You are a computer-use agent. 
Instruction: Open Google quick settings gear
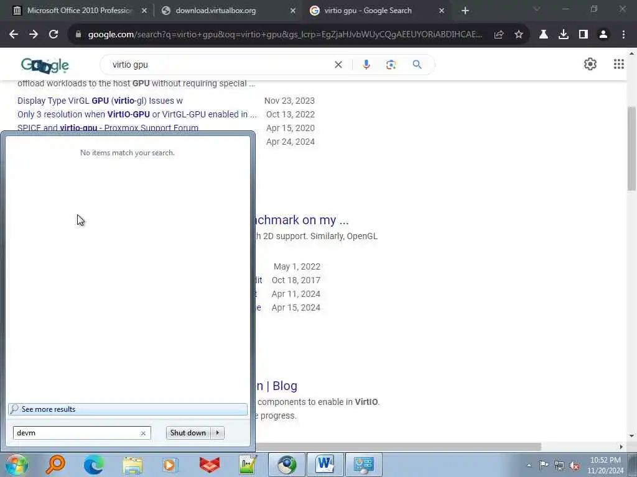(590, 64)
